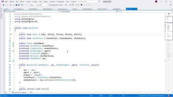173x97 pixels.
Task: Collapse the Enter method on line 28
Action: (x=14, y=89)
